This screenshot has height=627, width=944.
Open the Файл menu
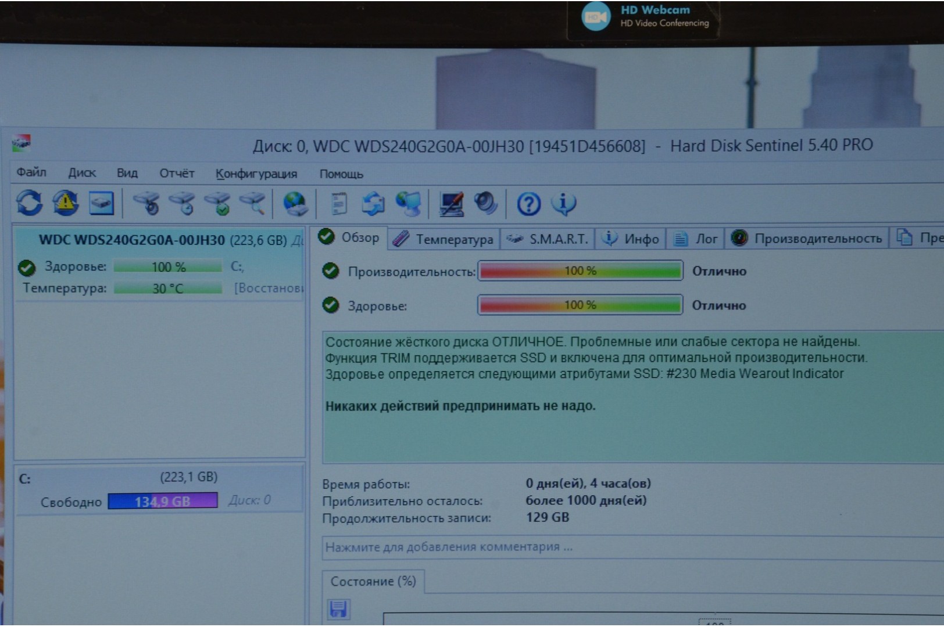pyautogui.click(x=31, y=172)
